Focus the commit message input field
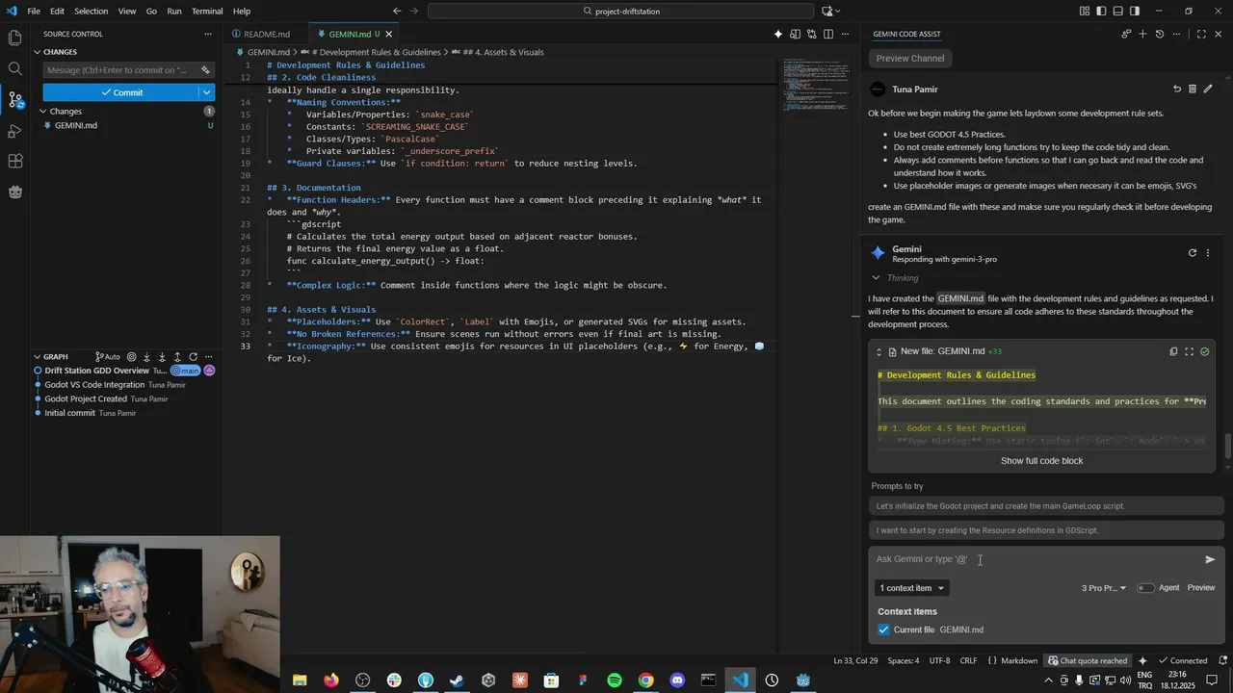 pyautogui.click(x=120, y=69)
